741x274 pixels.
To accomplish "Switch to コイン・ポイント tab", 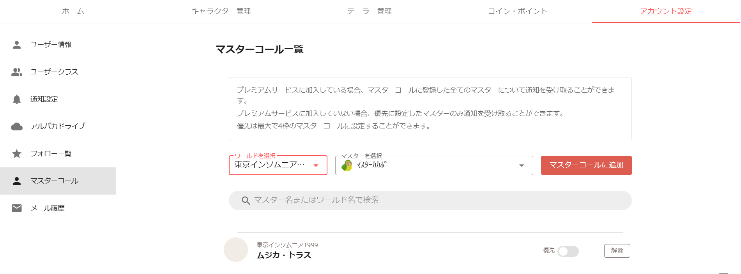I will coord(518,11).
